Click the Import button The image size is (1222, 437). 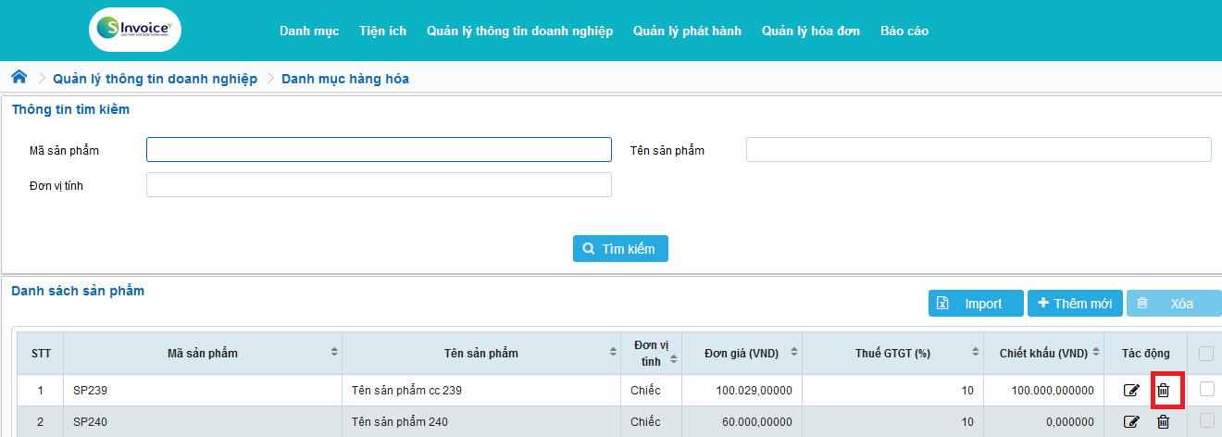point(976,304)
